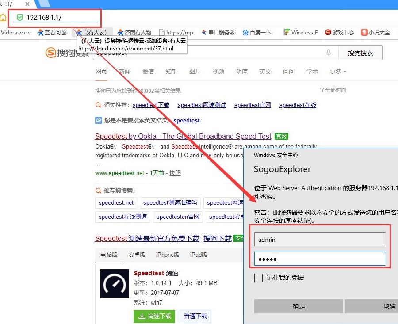Open Speedtest by Ookla result title

point(183,136)
